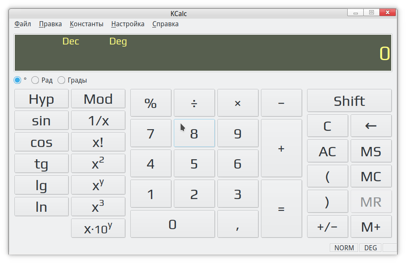Viewport: 406px width, 263px height.
Task: Click the calculator result display
Action: coord(203,53)
